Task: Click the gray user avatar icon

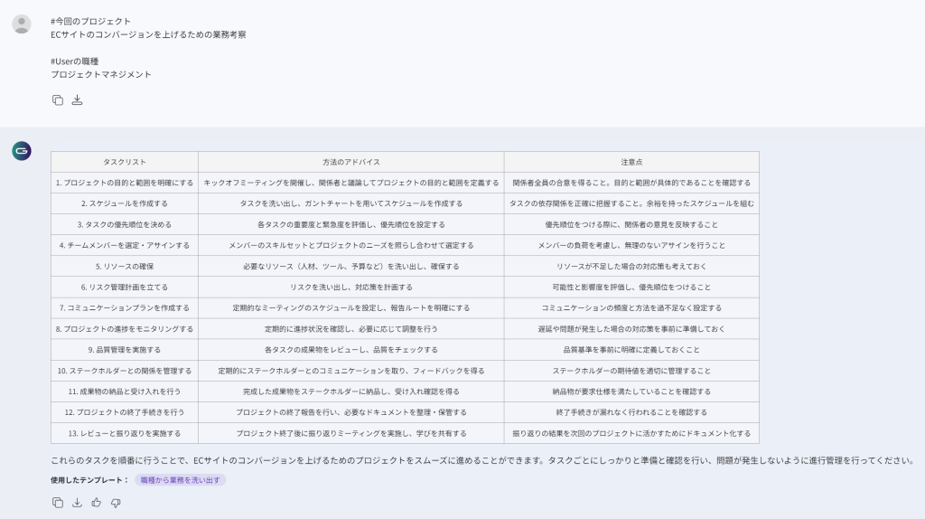Action: pos(22,24)
